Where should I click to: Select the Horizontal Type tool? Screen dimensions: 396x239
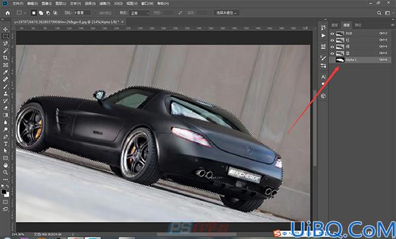5,143
